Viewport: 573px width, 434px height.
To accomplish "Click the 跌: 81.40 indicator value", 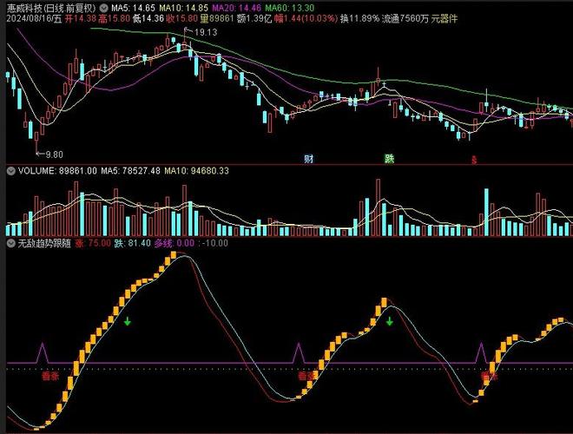I will click(x=132, y=243).
